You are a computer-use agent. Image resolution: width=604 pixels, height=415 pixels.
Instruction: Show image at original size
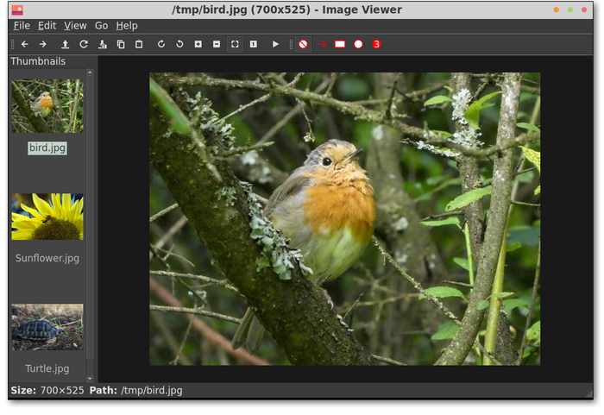[253, 44]
